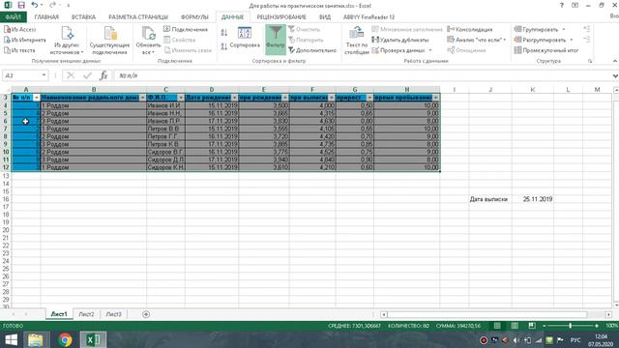Switch to the ВИД ribbon tab
The image size is (619, 348).
click(x=325, y=17)
